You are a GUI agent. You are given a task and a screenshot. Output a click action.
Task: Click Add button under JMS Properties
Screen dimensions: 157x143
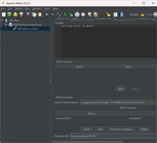(120, 89)
